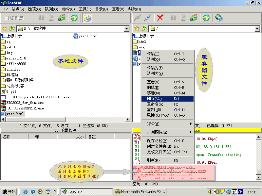Click the globe site manager icon
Viewport: 262px width, 196px height.
click(219, 18)
